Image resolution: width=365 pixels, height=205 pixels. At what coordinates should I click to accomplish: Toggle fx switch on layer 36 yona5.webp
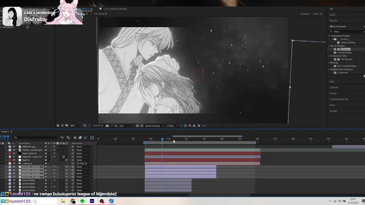[x=54, y=187]
